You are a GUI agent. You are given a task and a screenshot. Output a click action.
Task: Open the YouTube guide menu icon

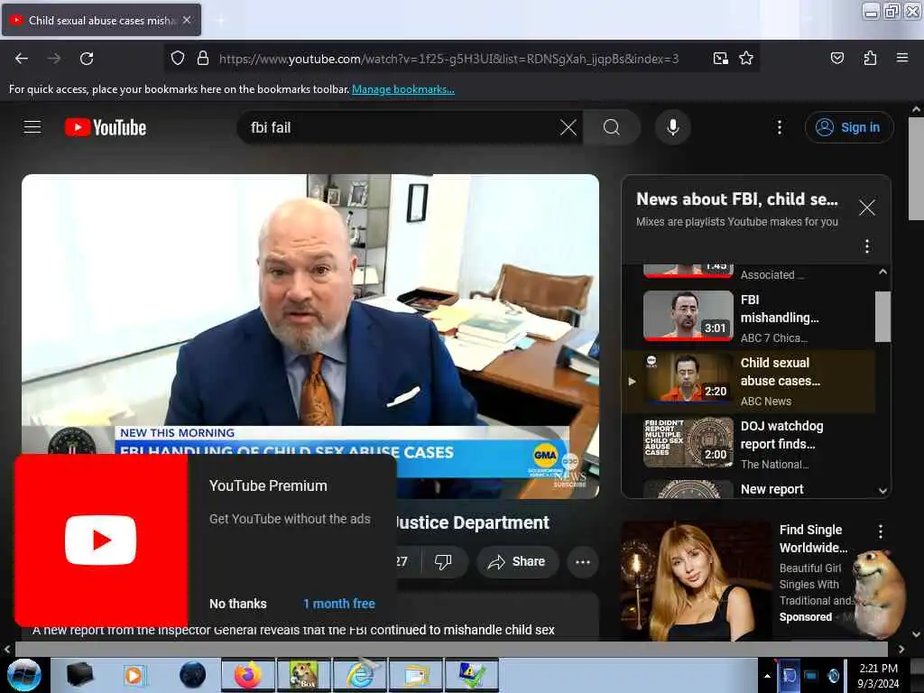coord(32,127)
